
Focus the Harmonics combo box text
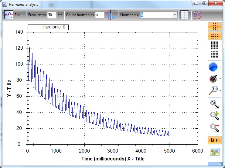click(157, 15)
